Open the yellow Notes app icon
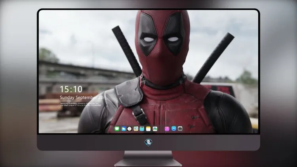This screenshot has height=167, width=297. 148,129
